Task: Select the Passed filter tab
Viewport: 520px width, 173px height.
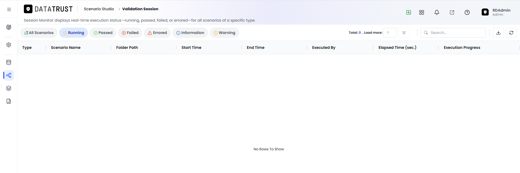Action: pyautogui.click(x=103, y=33)
